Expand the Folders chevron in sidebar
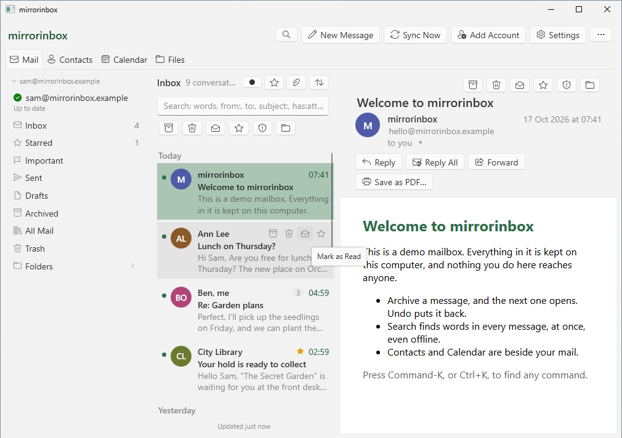 point(133,266)
